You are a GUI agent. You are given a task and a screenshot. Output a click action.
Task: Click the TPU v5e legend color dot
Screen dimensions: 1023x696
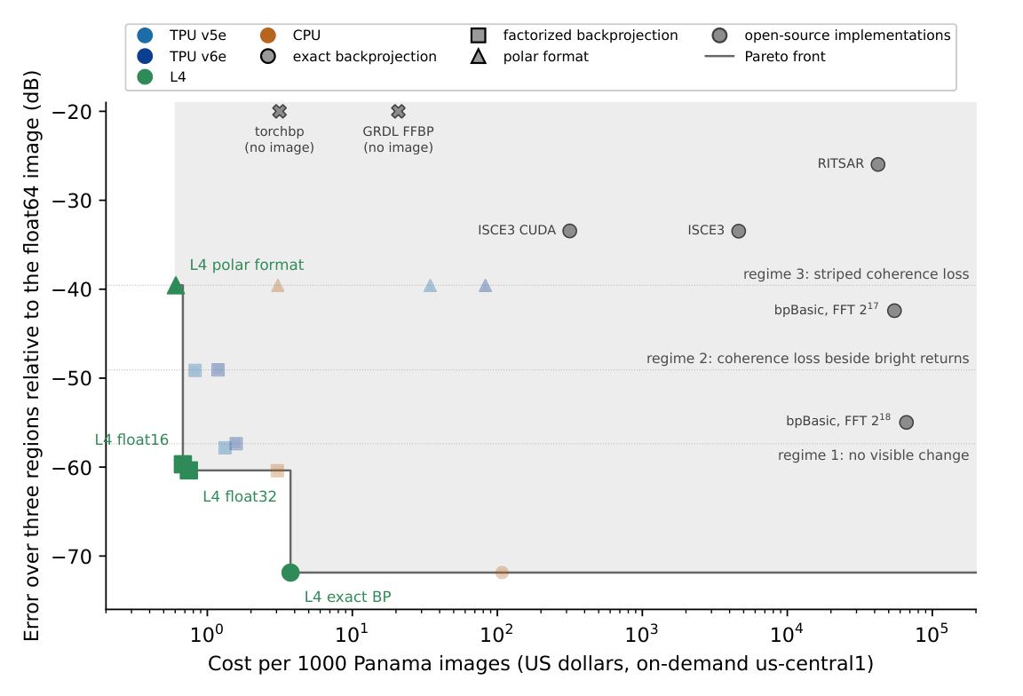(145, 36)
